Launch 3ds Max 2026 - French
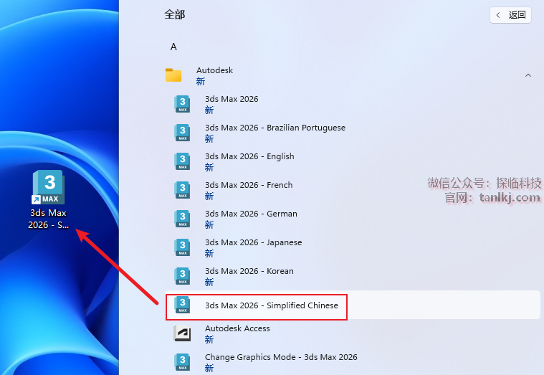 point(249,185)
